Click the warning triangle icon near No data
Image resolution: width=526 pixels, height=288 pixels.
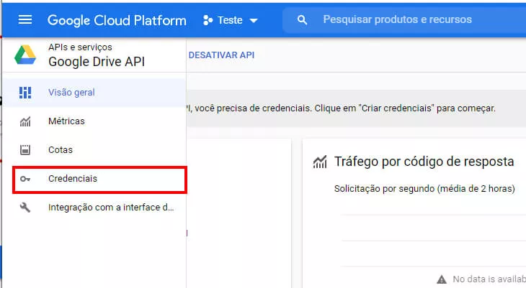coord(442,279)
